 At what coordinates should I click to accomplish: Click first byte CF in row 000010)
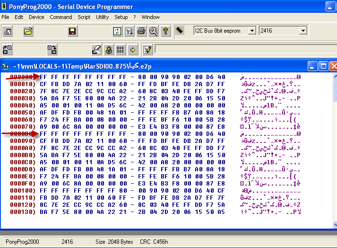[43, 84]
